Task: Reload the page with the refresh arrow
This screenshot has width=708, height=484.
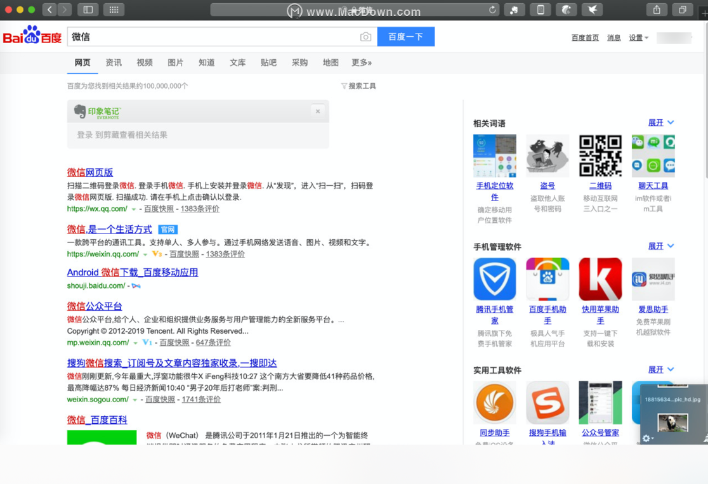Action: pos(492,10)
